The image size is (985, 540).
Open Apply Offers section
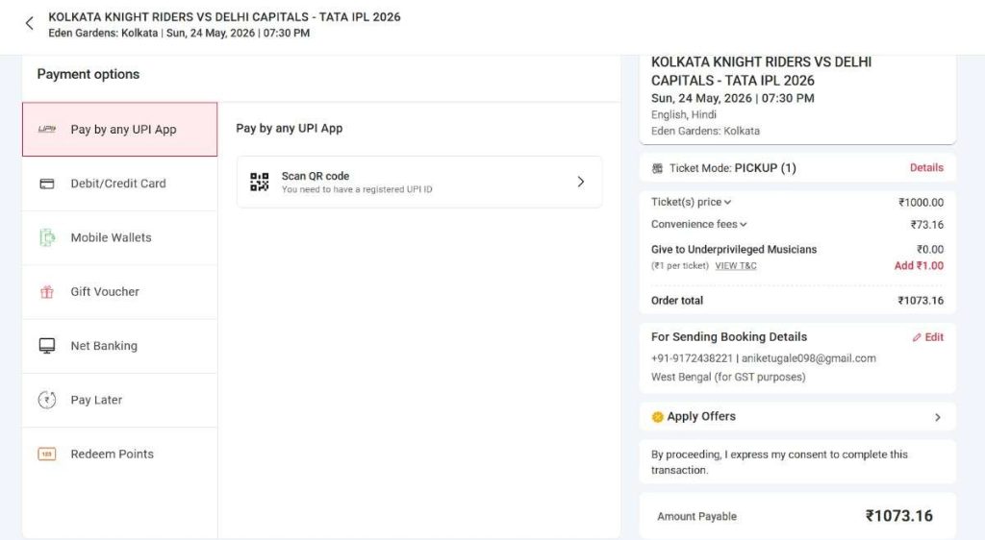click(x=797, y=417)
